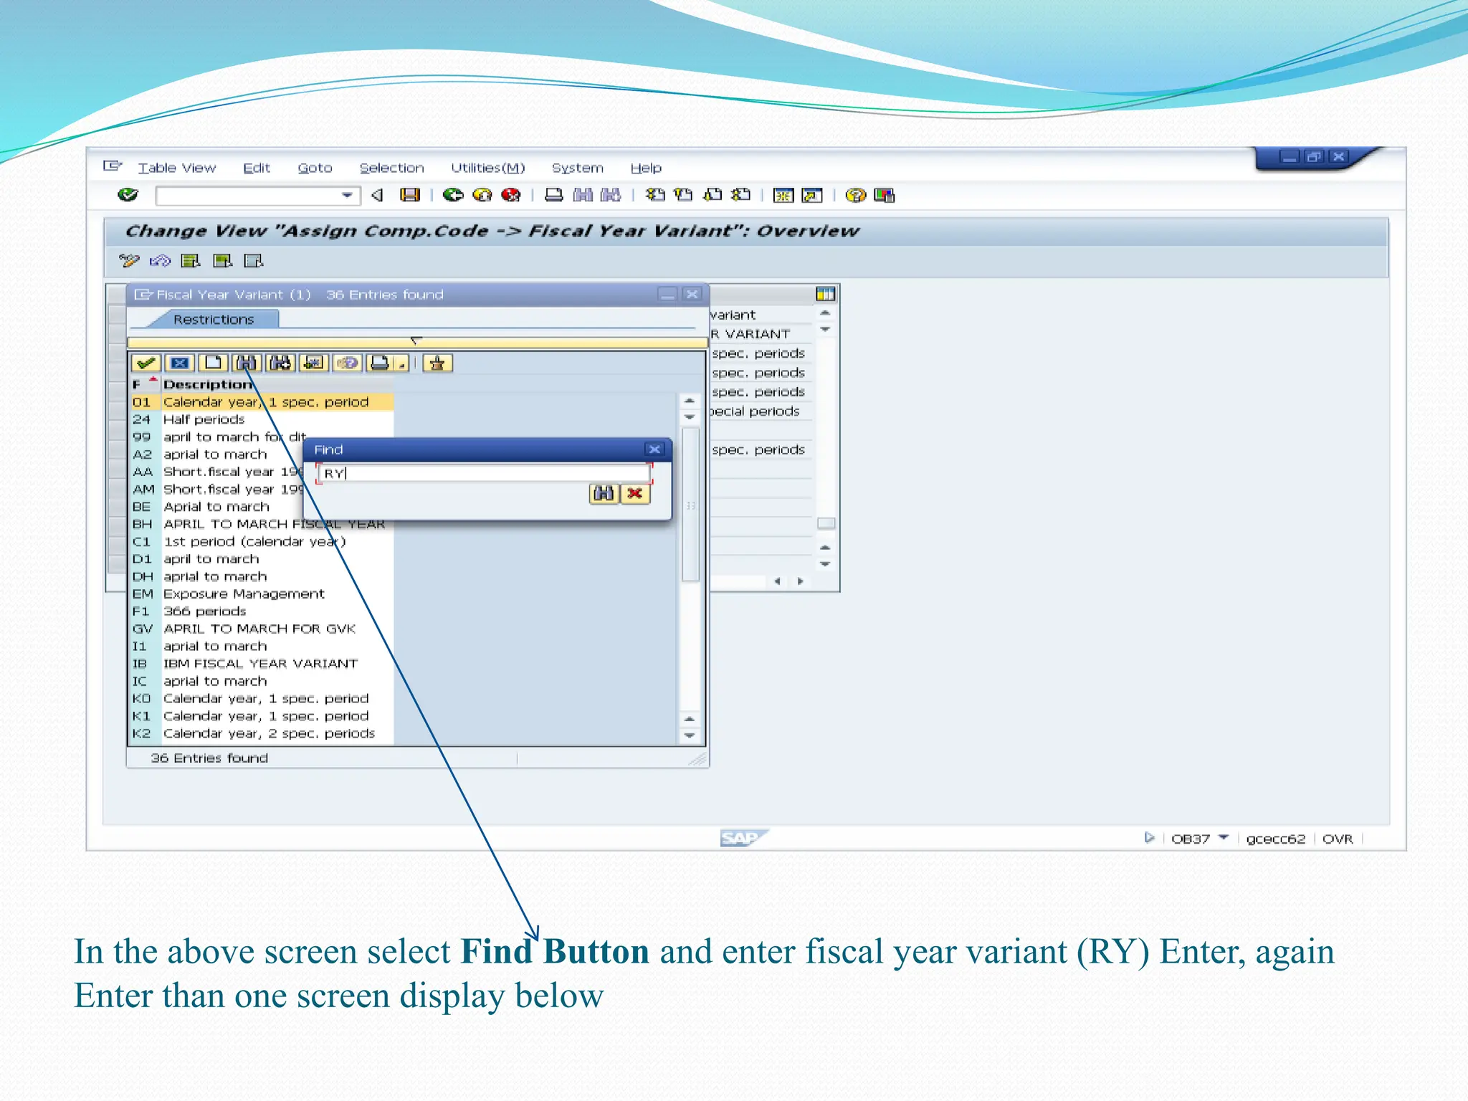The image size is (1468, 1101).
Task: Click the Find dialog binoculars search button
Action: tap(604, 494)
